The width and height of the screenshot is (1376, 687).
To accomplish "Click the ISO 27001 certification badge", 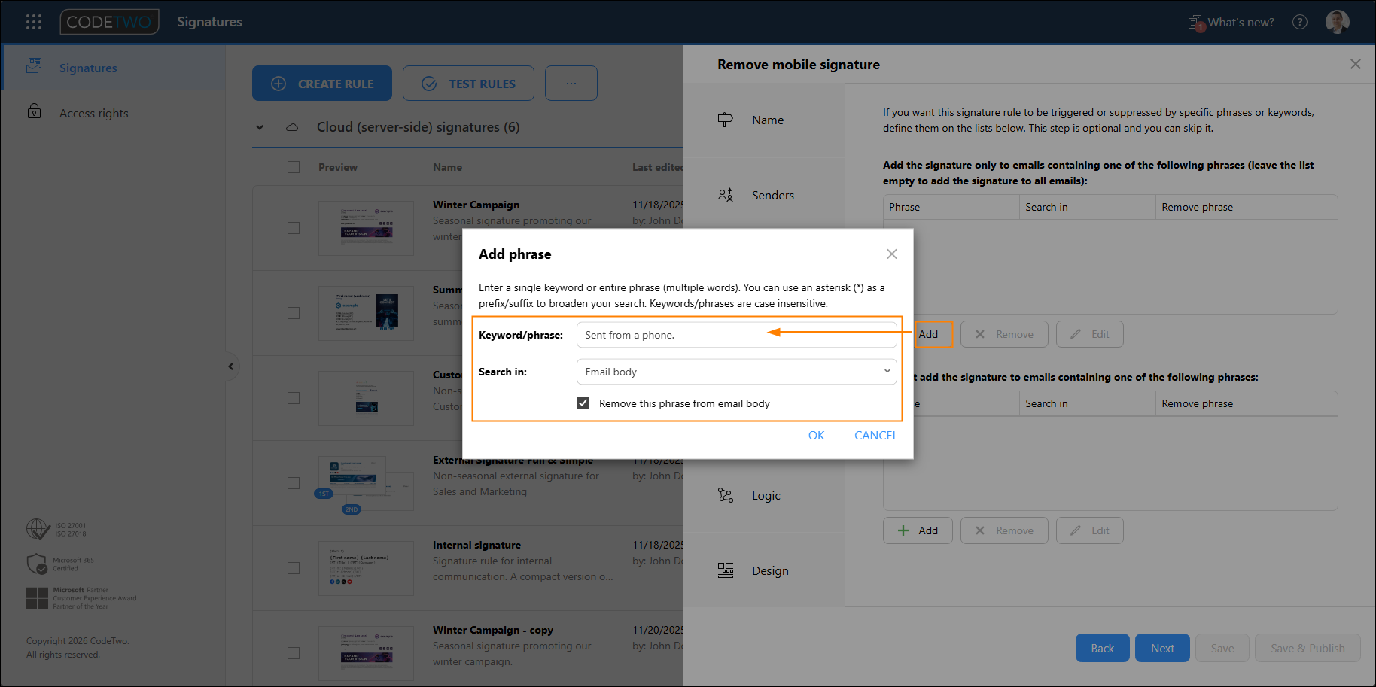I will 56,529.
